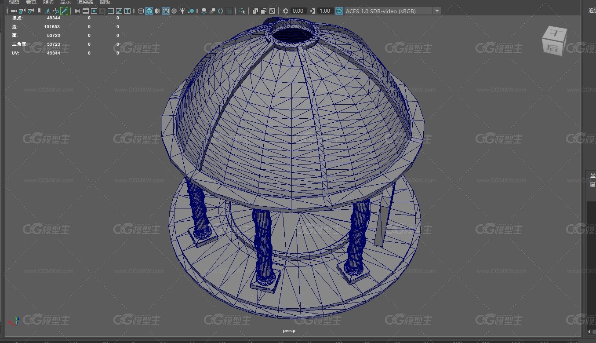Image resolution: width=596 pixels, height=343 pixels.
Task: Click the 顶点 count value 49344
Action: point(54,18)
